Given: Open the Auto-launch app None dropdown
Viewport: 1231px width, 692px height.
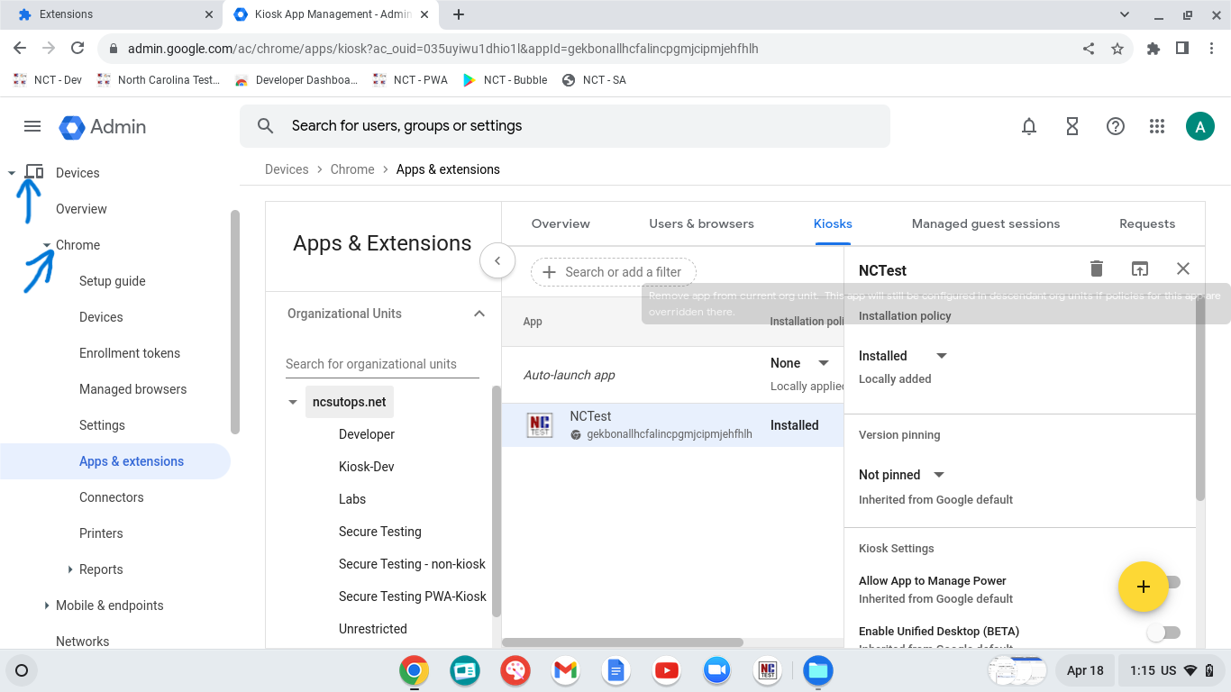Looking at the screenshot, I should pos(800,363).
